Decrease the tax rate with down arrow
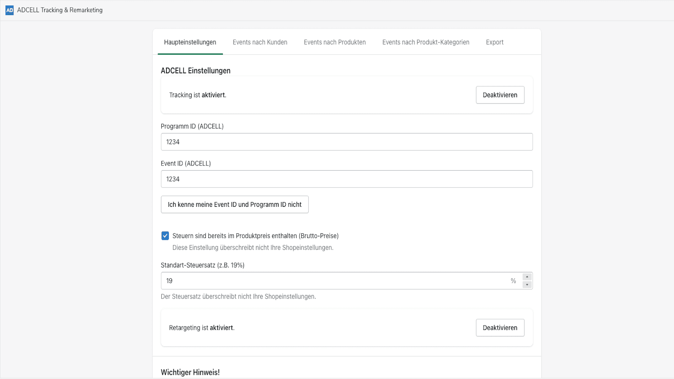This screenshot has height=379, width=674. [x=527, y=285]
